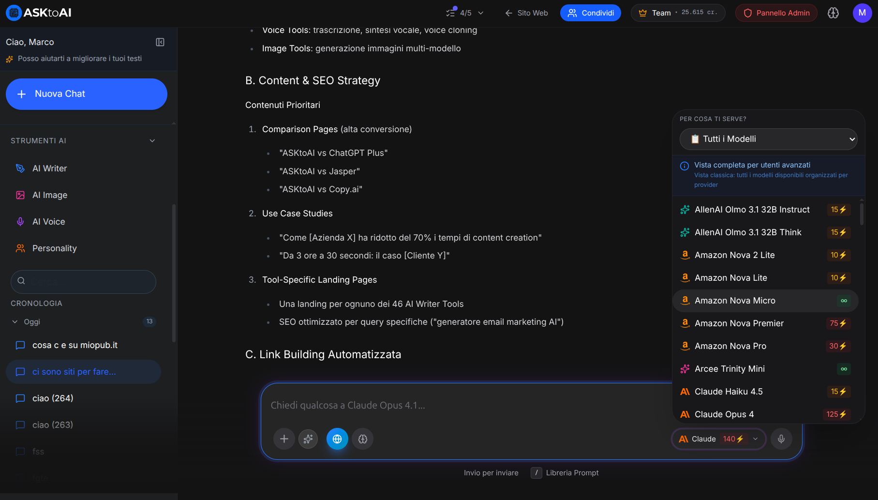Collapse the Strumenti AI section
This screenshot has height=500, width=878.
pos(152,141)
